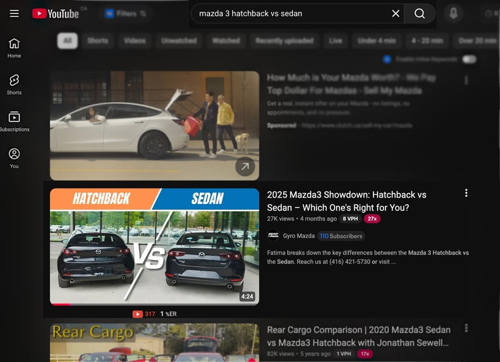Start voice search with the microphone
500x362 pixels.
pyautogui.click(x=453, y=14)
